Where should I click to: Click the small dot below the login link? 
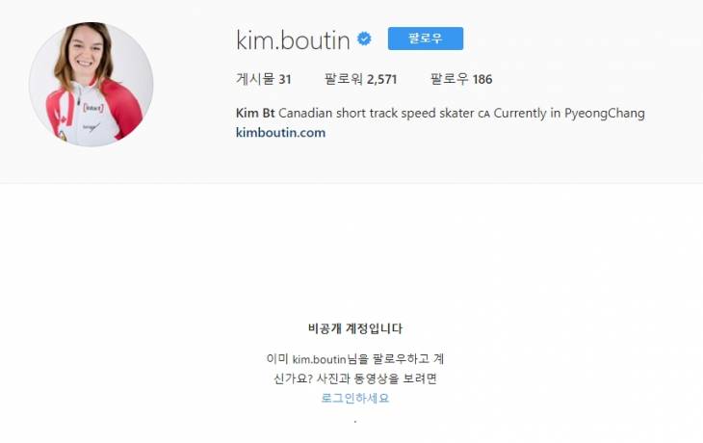click(355, 422)
